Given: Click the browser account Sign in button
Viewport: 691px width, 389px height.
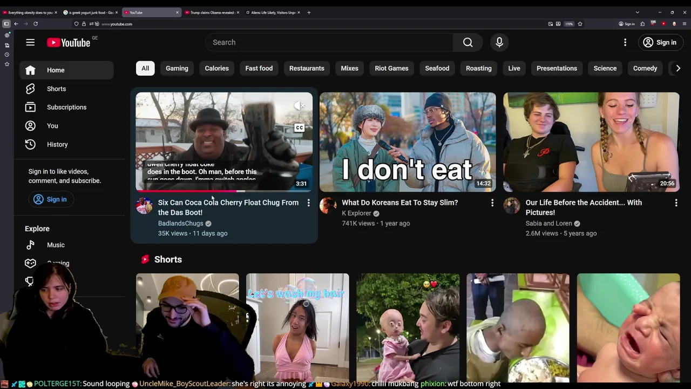Looking at the screenshot, I should point(627,24).
